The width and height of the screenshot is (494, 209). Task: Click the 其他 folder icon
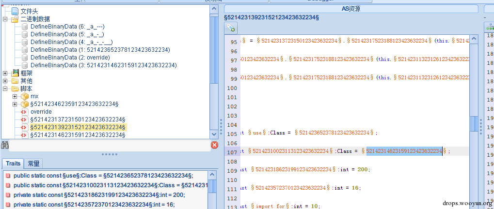pos(15,81)
